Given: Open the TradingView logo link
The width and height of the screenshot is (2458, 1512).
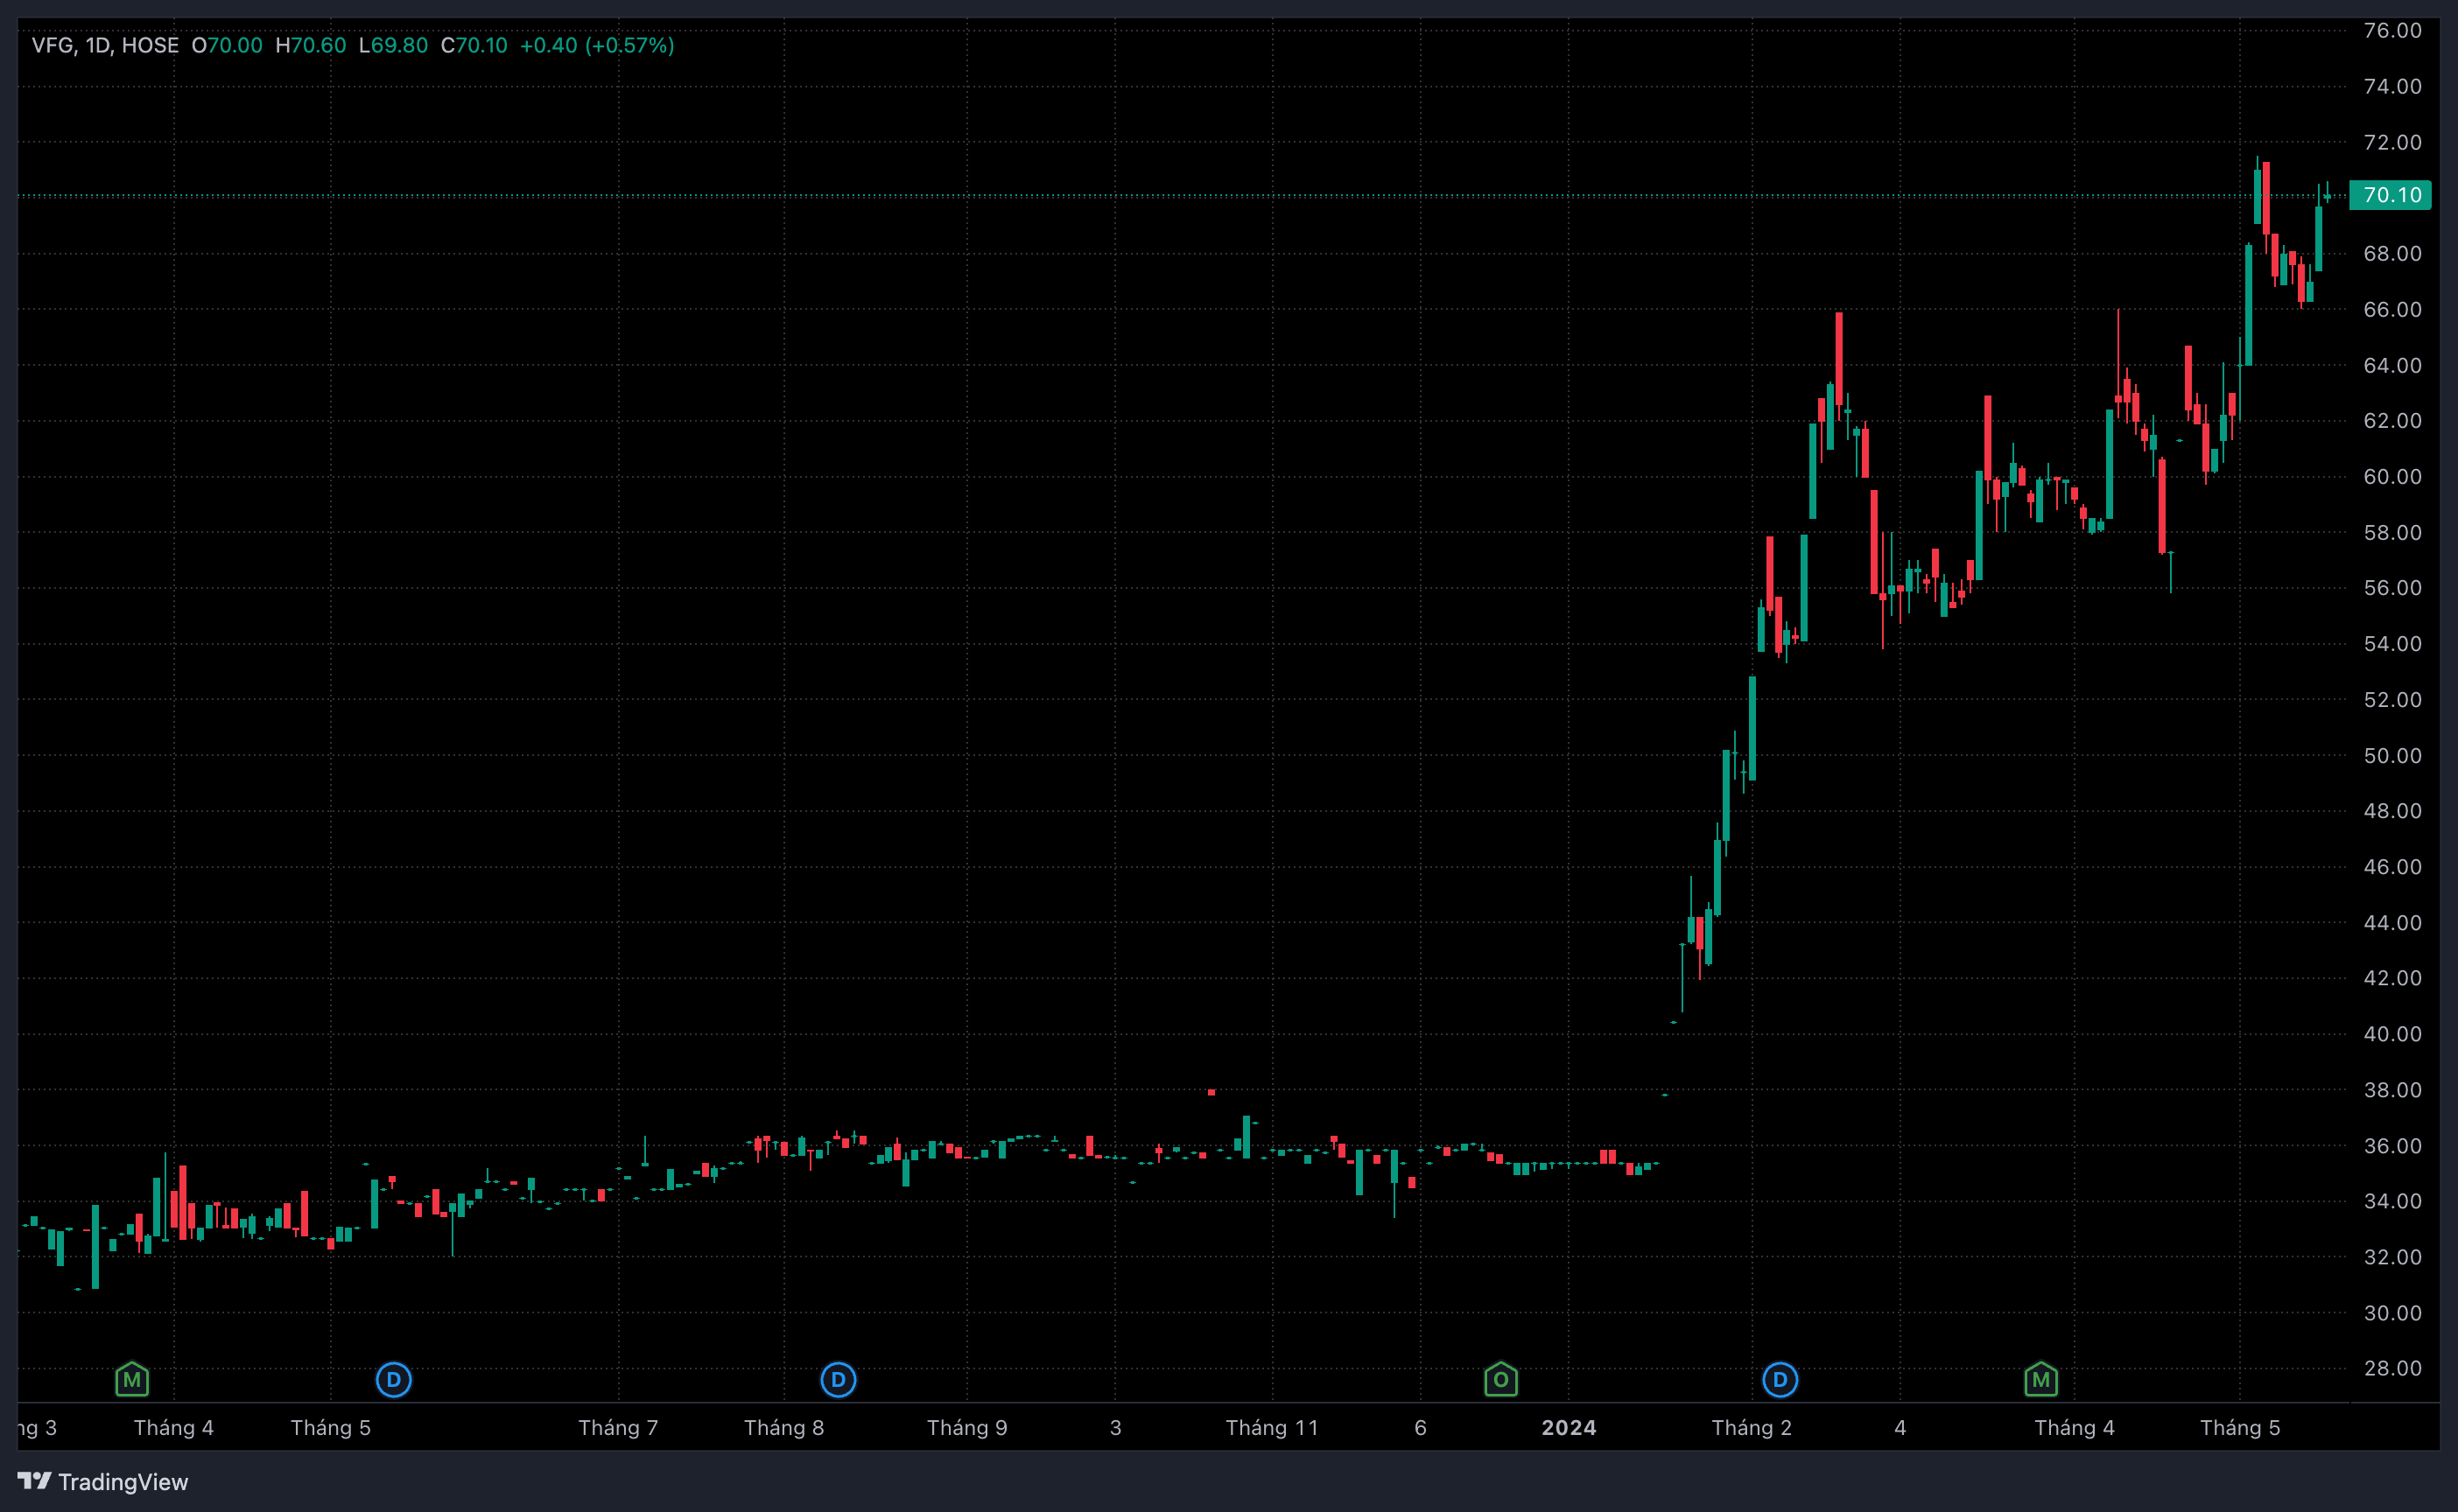Looking at the screenshot, I should point(103,1481).
